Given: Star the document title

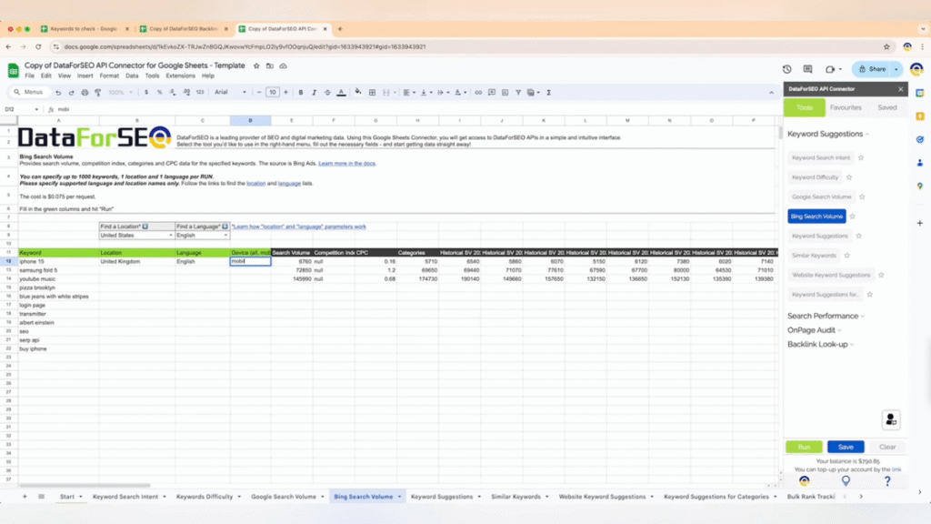Looking at the screenshot, I should click(x=256, y=65).
